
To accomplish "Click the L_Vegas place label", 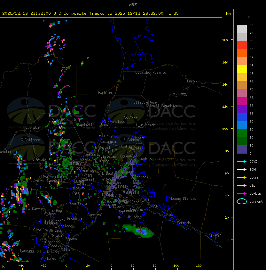I will [x=37, y=180].
